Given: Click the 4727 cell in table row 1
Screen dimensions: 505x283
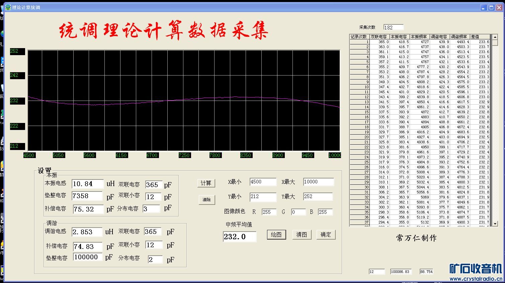Looking at the screenshot, I should point(420,42).
